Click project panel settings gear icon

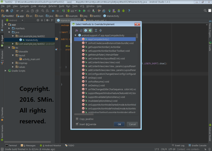point(48,20)
